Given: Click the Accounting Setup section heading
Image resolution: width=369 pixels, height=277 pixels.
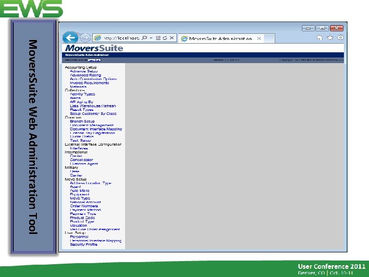Looking at the screenshot, I should point(81,67).
